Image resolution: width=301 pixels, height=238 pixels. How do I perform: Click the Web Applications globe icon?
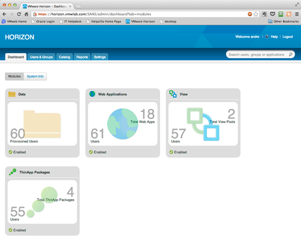pyautogui.click(x=92, y=94)
